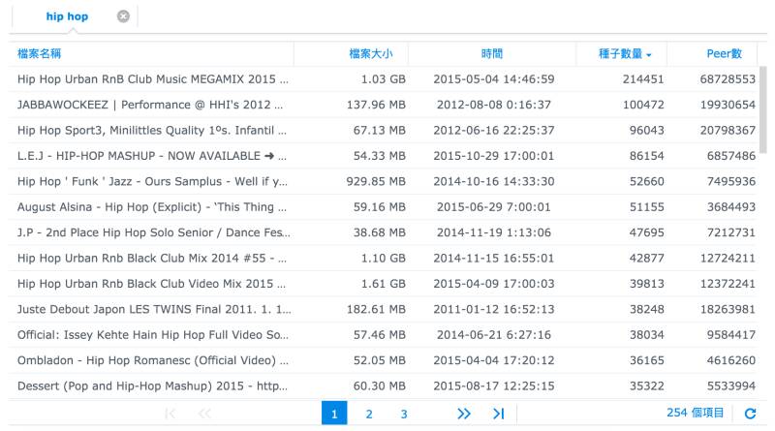Select JABBAWOCKEEZ Performance @ HHI's 2012 row
Image resolution: width=775 pixels, height=431 pixels.
click(383, 105)
